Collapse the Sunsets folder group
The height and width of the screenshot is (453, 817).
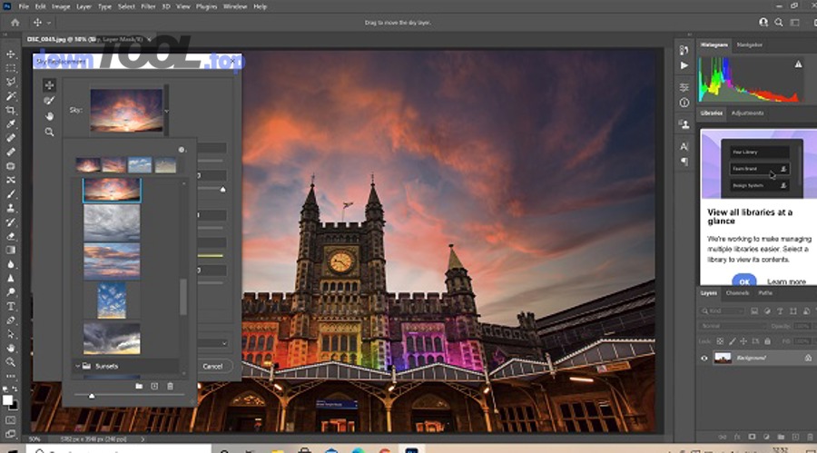(77, 366)
